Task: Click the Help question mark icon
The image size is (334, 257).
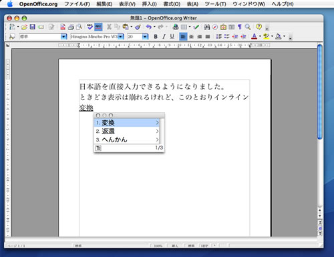Action: 259,27
